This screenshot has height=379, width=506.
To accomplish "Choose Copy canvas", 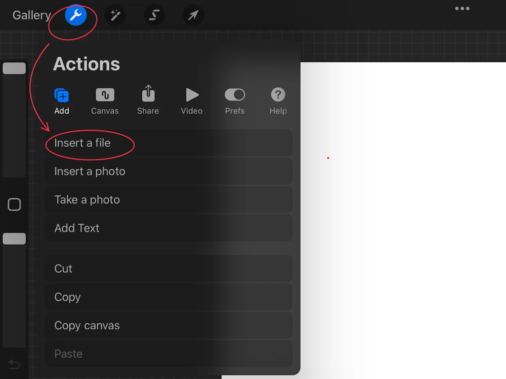I will [168, 325].
